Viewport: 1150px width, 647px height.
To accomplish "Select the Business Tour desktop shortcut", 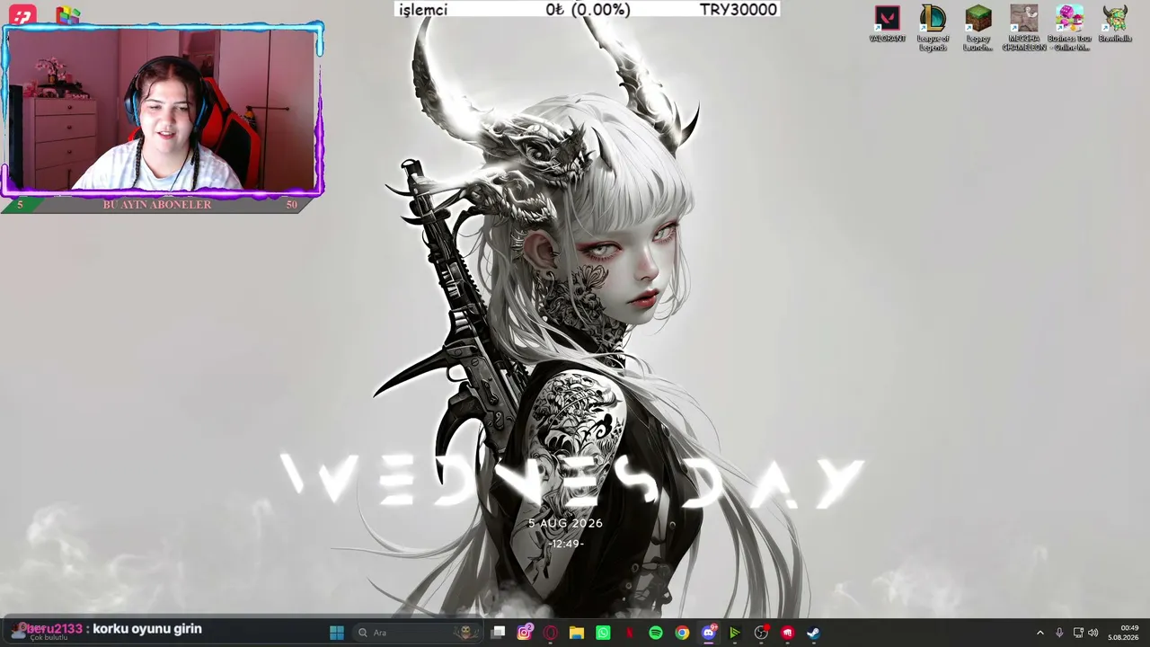I will pyautogui.click(x=1069, y=28).
